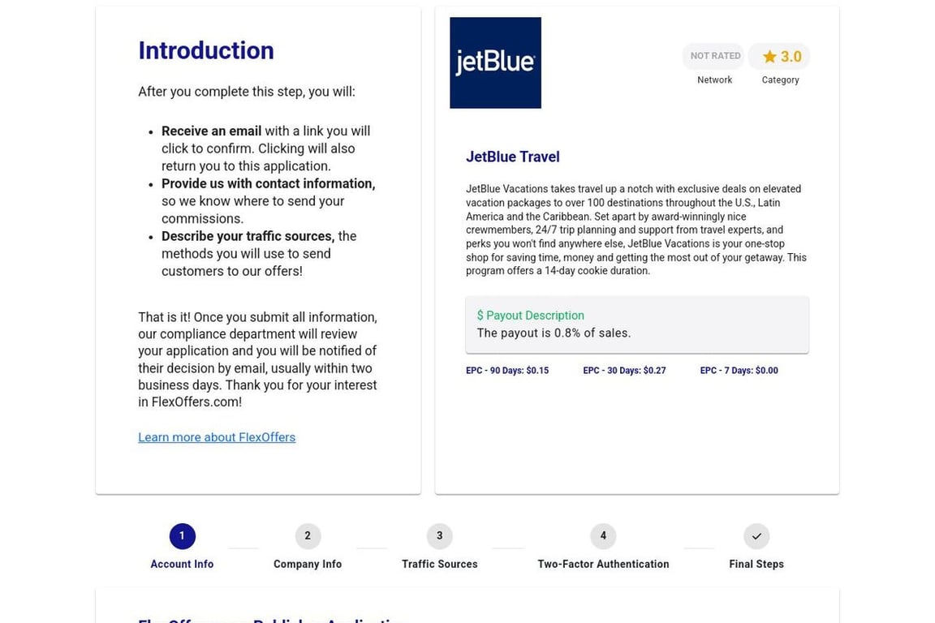The width and height of the screenshot is (935, 623).
Task: Click the Payout Description box
Action: pos(637,324)
